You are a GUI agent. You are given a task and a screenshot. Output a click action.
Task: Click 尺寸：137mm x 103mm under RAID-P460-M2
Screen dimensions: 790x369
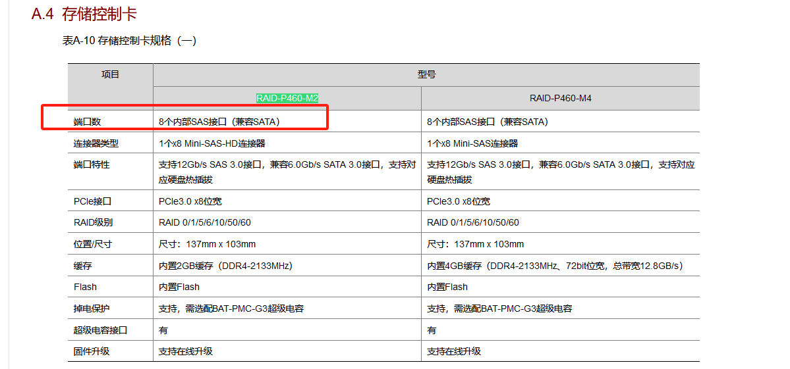[207, 244]
